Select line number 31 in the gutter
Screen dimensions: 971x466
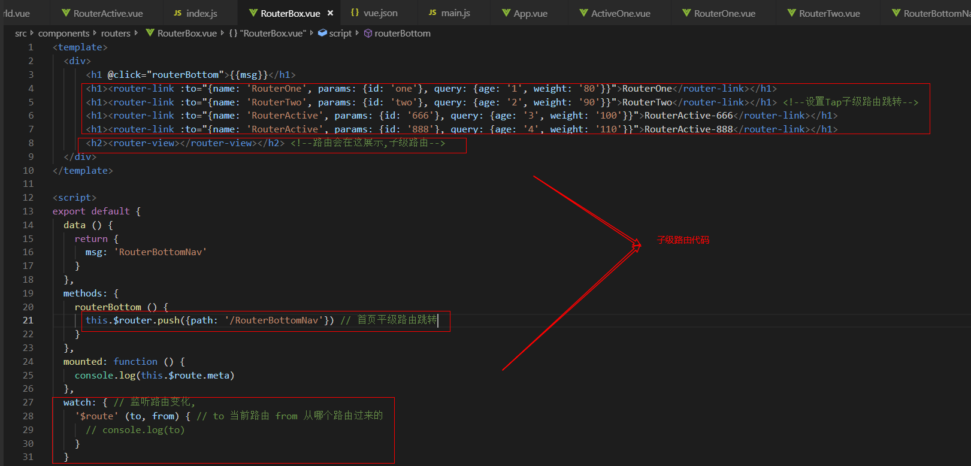click(28, 457)
